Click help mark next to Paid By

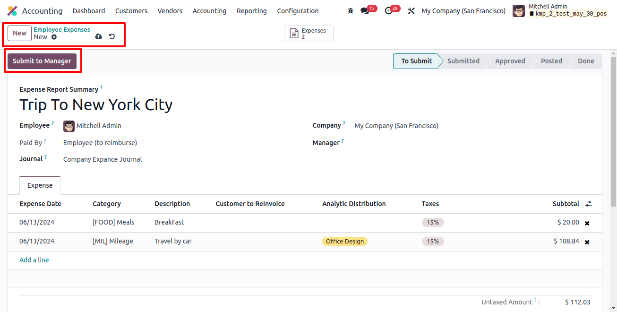45,141
